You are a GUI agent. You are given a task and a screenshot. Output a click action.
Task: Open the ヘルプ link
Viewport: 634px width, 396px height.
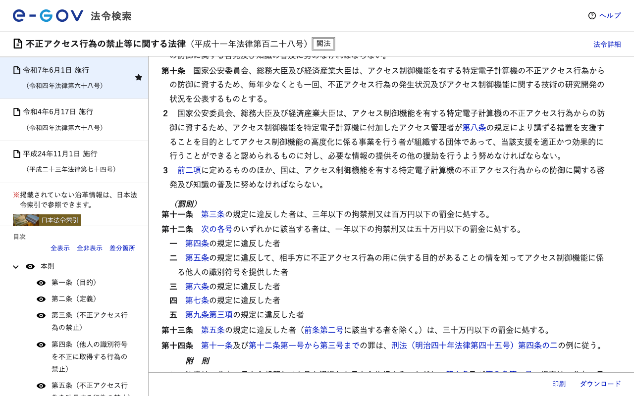tap(610, 15)
